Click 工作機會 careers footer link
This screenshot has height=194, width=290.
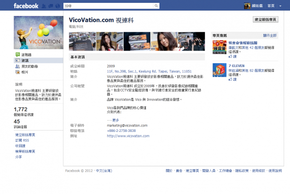(226, 171)
